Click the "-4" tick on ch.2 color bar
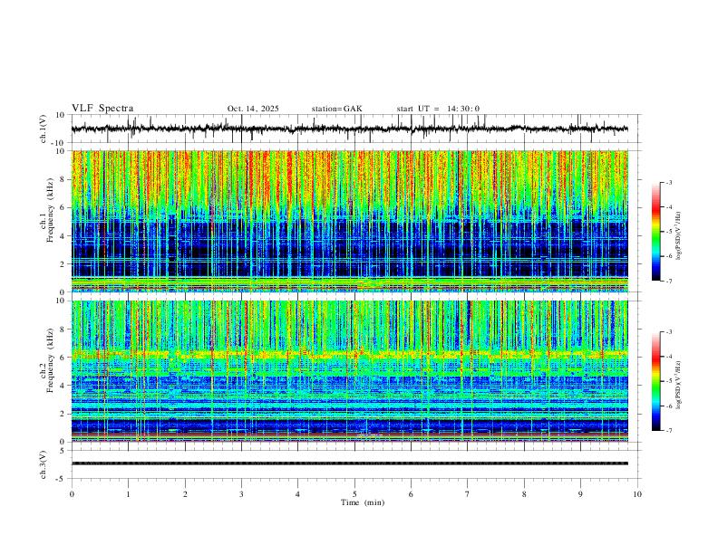The height and width of the screenshot is (554, 718). [669, 357]
